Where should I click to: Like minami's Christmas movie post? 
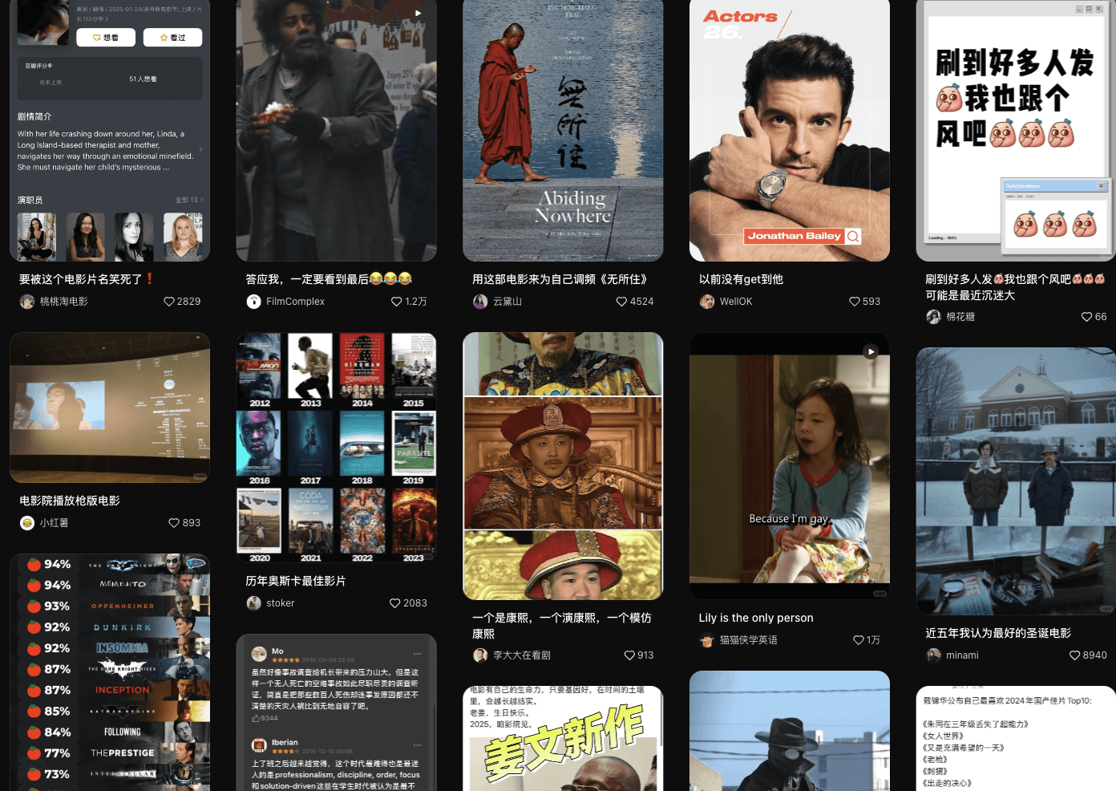[1074, 655]
